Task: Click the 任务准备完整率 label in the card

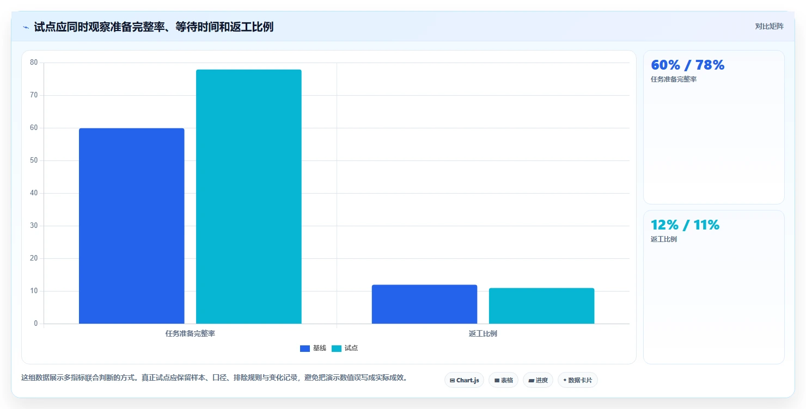Action: (674, 79)
